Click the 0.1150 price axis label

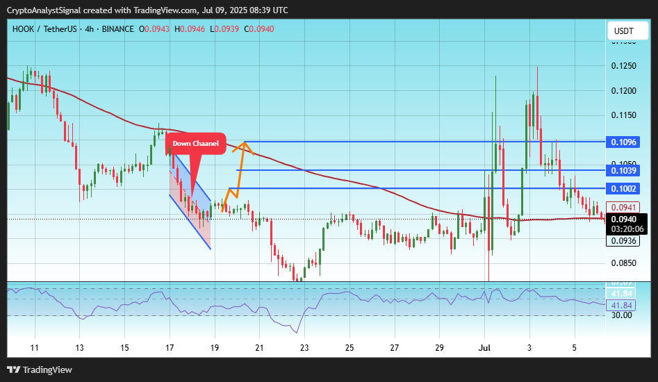pos(623,115)
